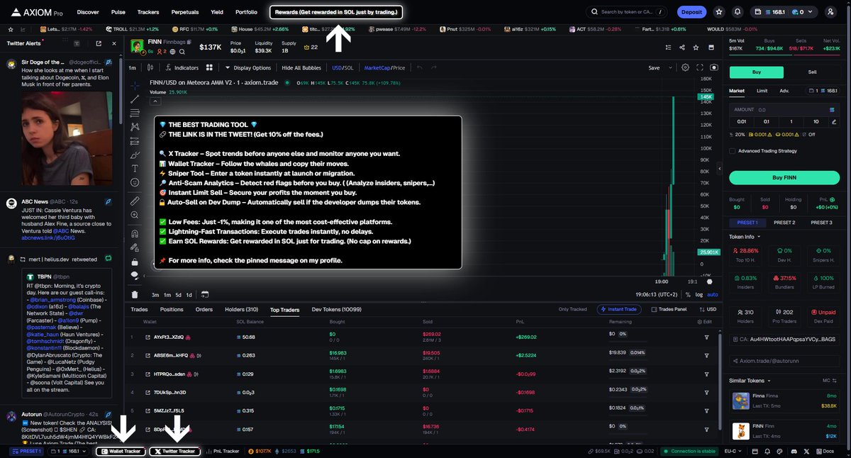Select the trend line drawing tool
Screen dimensions: 851x458
point(135,99)
